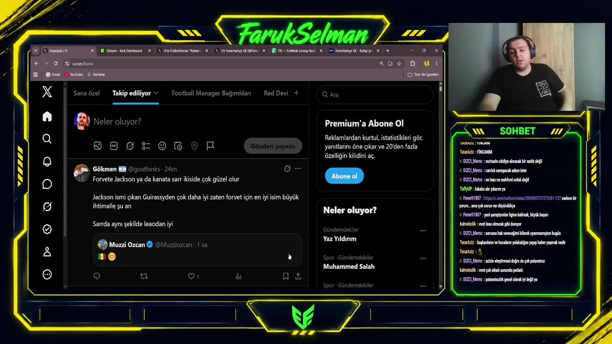Open the Tüm Yer İşaretleri folder
Image resolution: width=612 pixels, height=344 pixels.
point(423,75)
